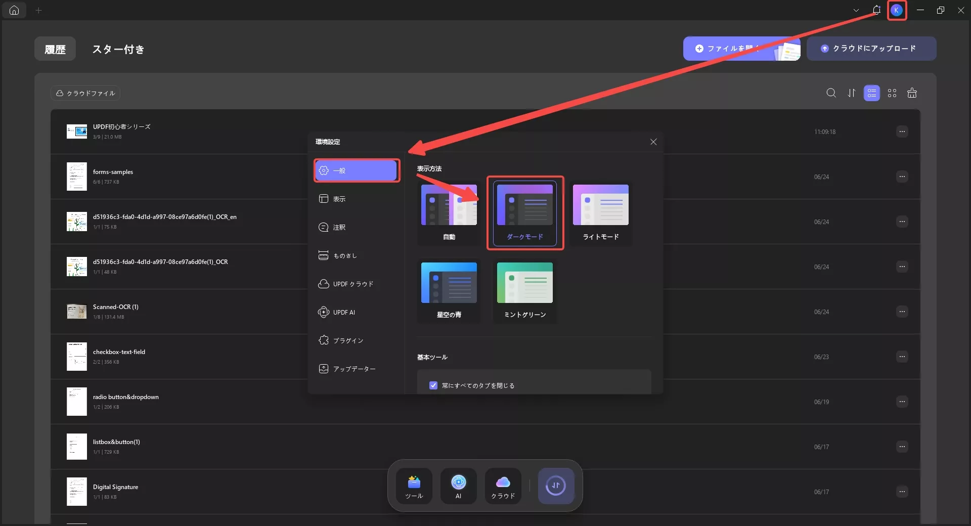Select the 一般 settings category
The image size is (971, 526).
click(356, 170)
